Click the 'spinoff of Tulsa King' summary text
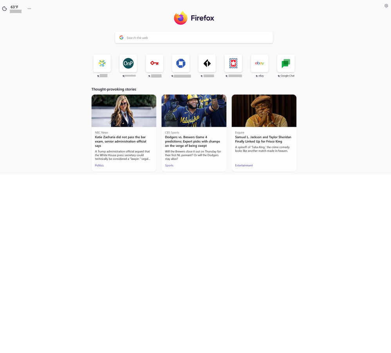 coord(262,149)
